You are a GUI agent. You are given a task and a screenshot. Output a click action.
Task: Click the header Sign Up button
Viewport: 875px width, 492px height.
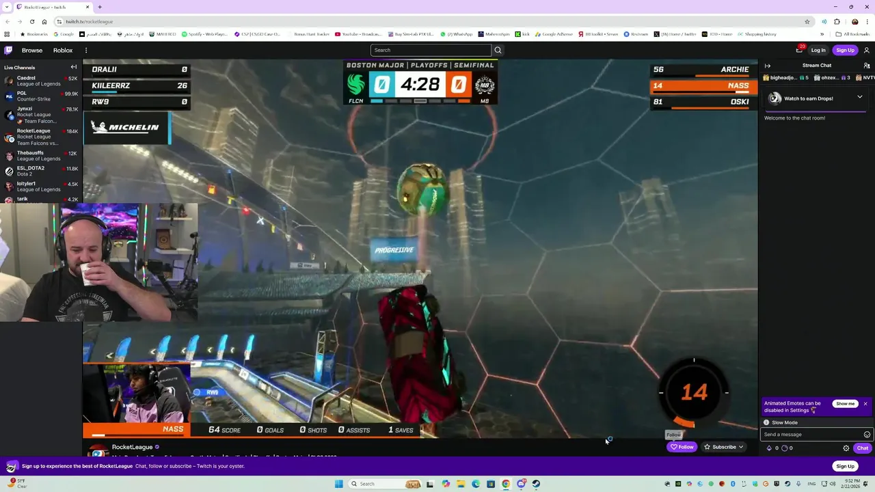point(846,50)
